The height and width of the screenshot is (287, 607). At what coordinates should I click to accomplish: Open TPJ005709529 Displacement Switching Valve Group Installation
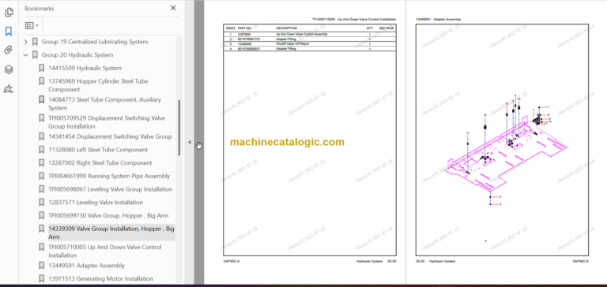pyautogui.click(x=107, y=122)
